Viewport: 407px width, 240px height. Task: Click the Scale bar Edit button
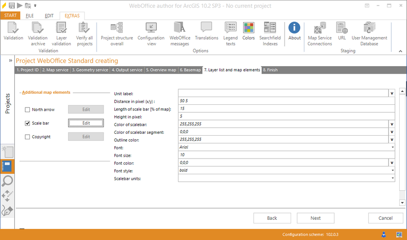[86, 123]
